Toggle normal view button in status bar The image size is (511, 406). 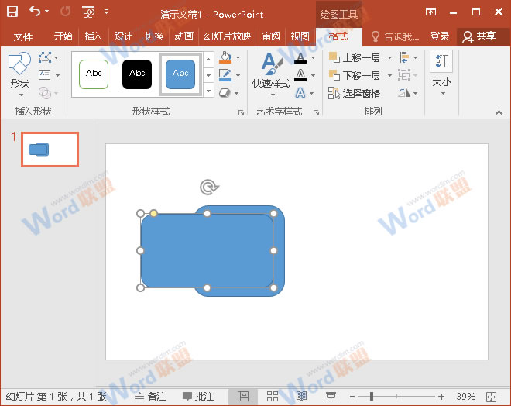click(243, 397)
